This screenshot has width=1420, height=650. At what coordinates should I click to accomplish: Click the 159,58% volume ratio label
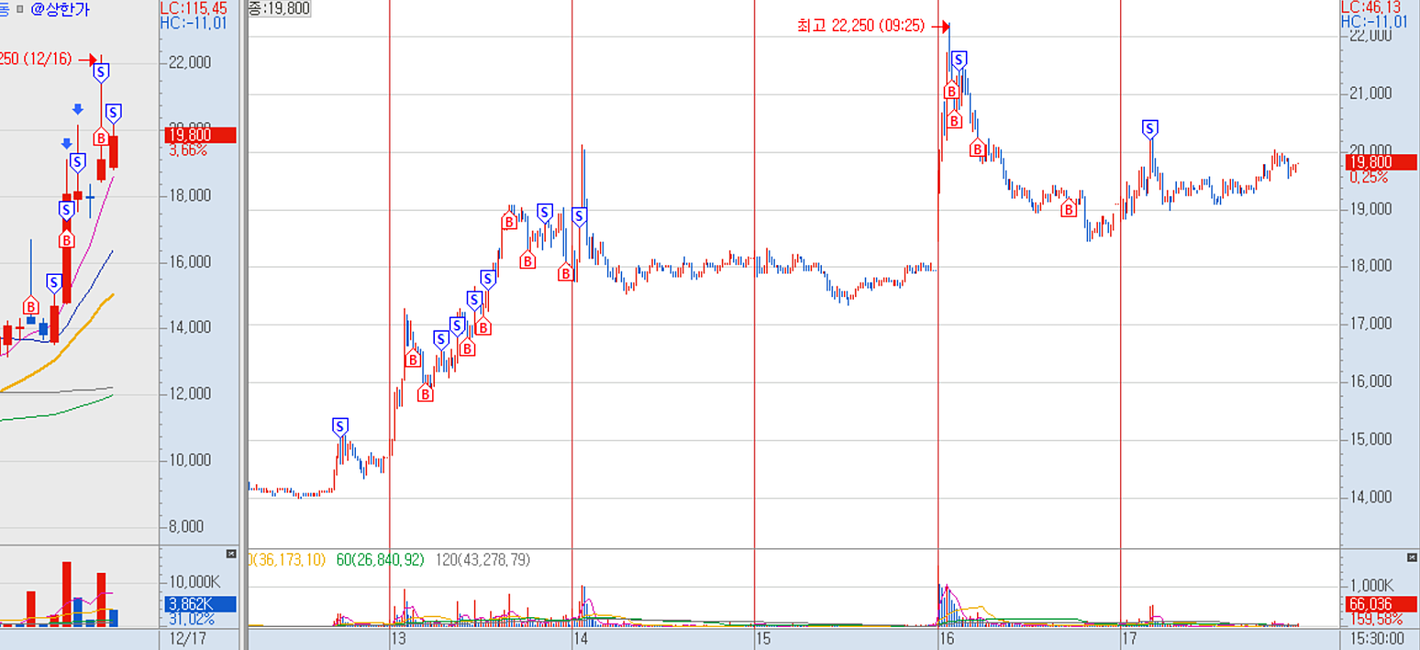tap(1377, 620)
